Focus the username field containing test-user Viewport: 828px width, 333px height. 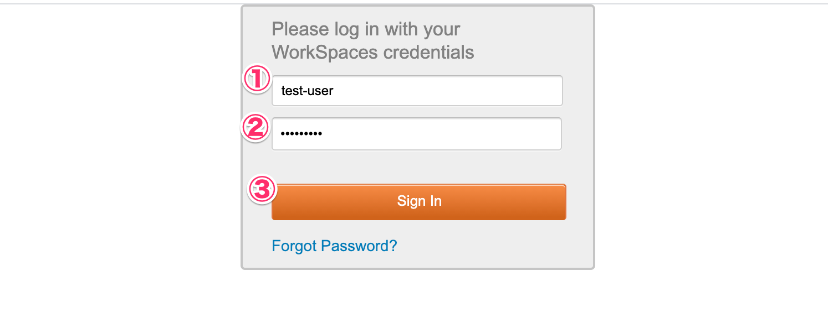(x=417, y=91)
